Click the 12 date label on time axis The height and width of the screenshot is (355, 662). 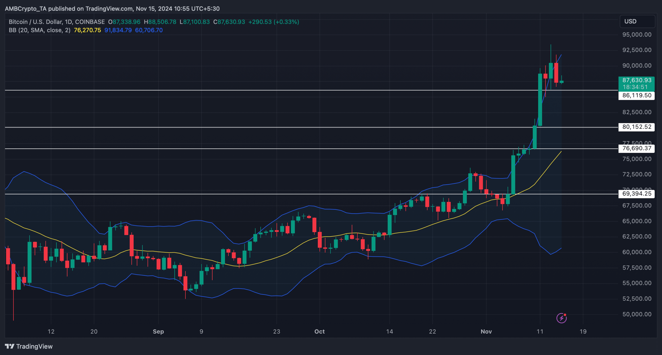(51, 332)
